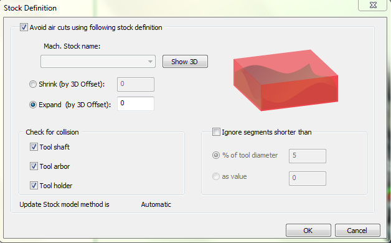
Task: Click Cancel to discard changes
Action: click(357, 231)
